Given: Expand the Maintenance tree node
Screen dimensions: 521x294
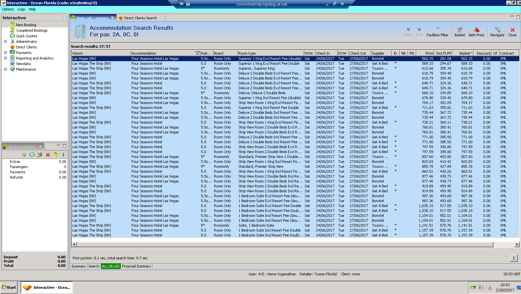Looking at the screenshot, I should pyautogui.click(x=5, y=69).
